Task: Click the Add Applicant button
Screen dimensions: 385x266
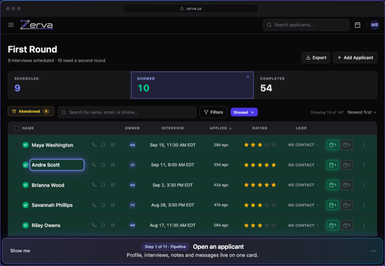Action: coord(355,58)
